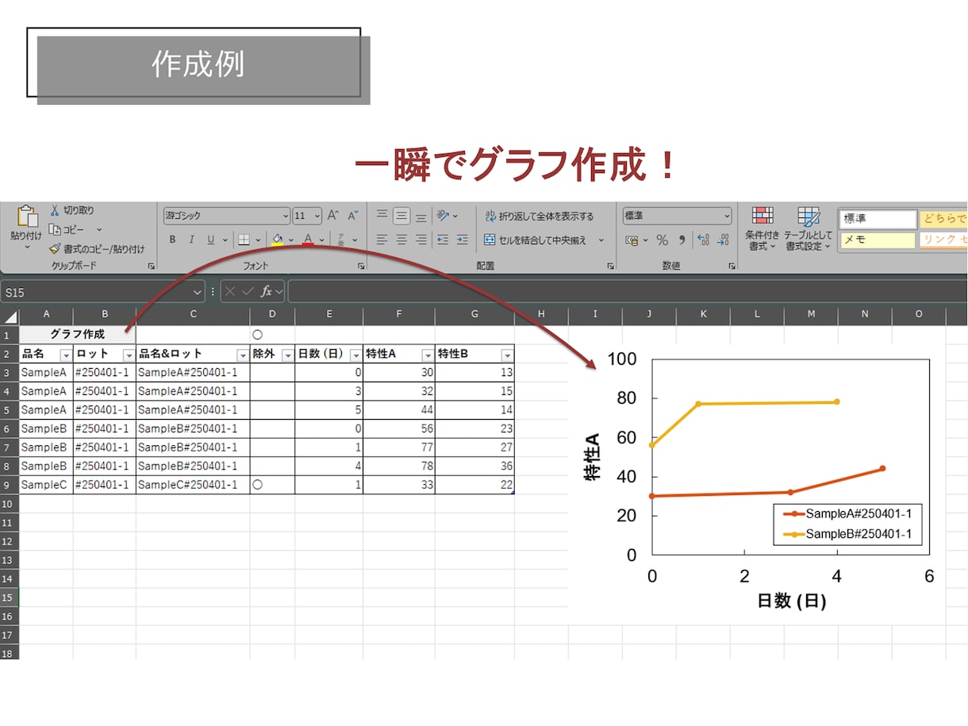Open the 游ゴシック font name dropdown

pyautogui.click(x=286, y=216)
